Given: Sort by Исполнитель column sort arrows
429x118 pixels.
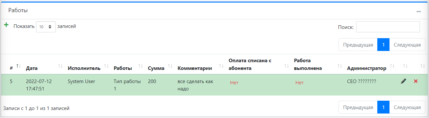Looking at the screenshot, I should point(106,66).
